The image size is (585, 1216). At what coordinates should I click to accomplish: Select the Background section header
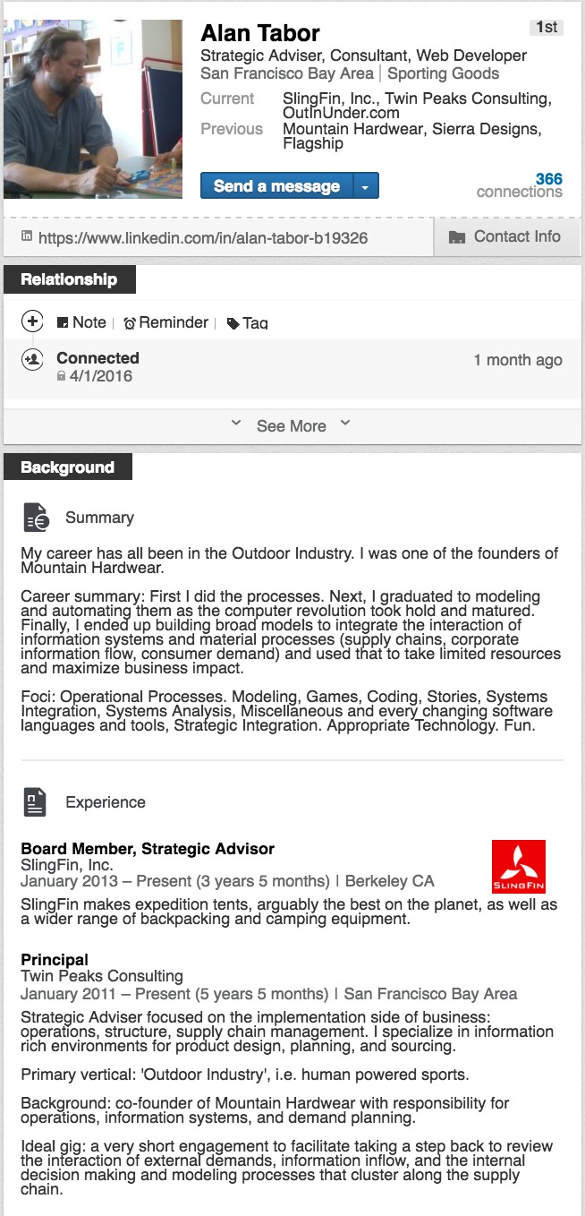pyautogui.click(x=68, y=467)
